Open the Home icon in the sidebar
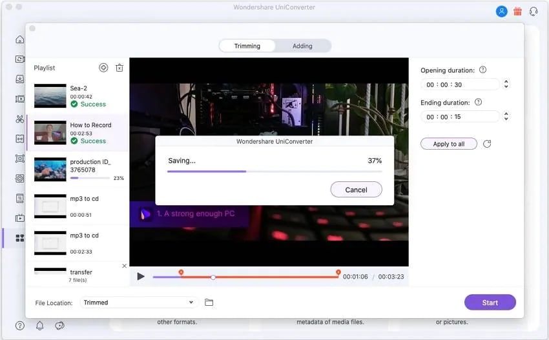This screenshot has width=549, height=340. 20,39
